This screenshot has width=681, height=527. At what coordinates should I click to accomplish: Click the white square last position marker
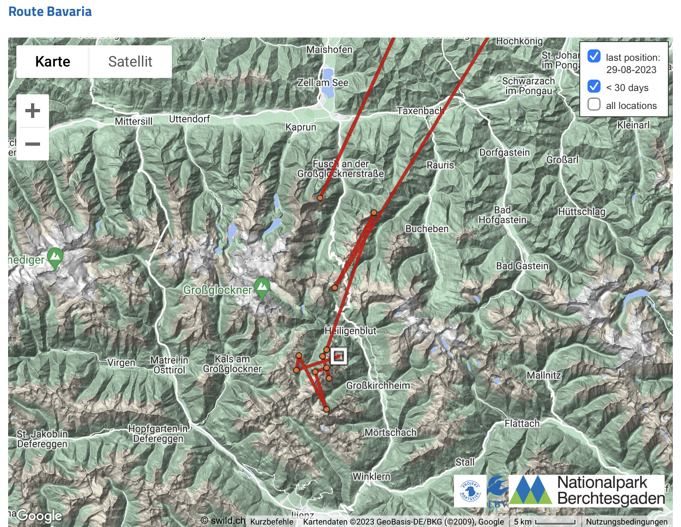pos(338,356)
